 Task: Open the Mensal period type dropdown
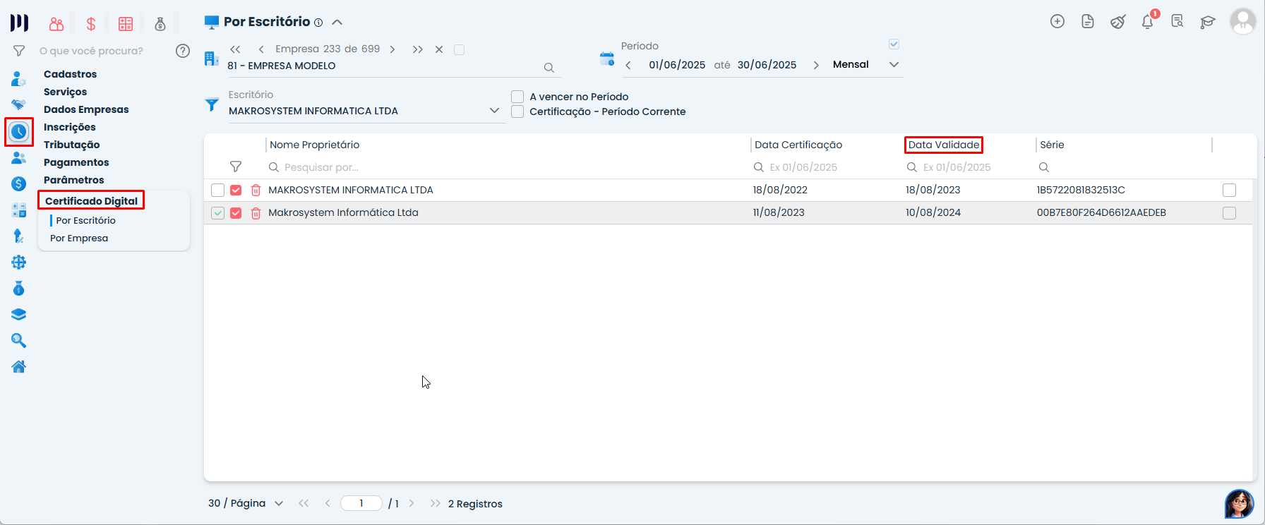pyautogui.click(x=894, y=65)
